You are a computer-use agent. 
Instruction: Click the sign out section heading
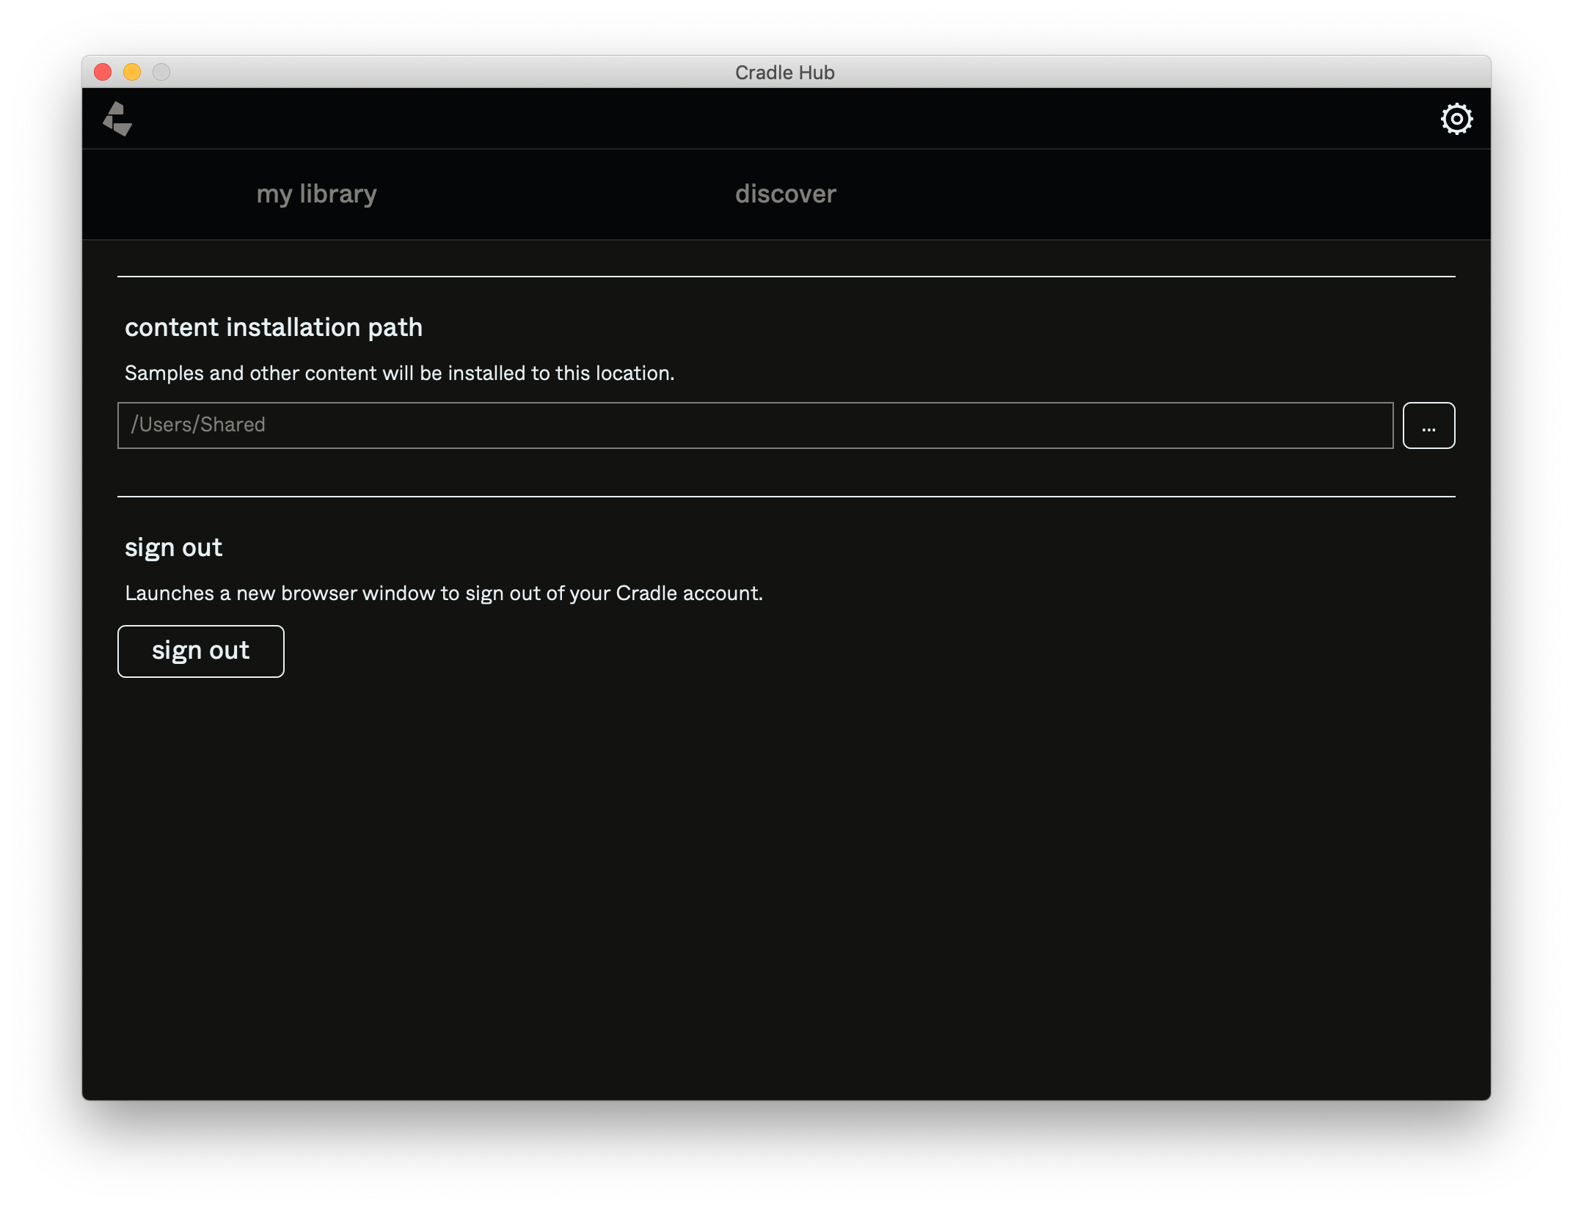pyautogui.click(x=173, y=547)
